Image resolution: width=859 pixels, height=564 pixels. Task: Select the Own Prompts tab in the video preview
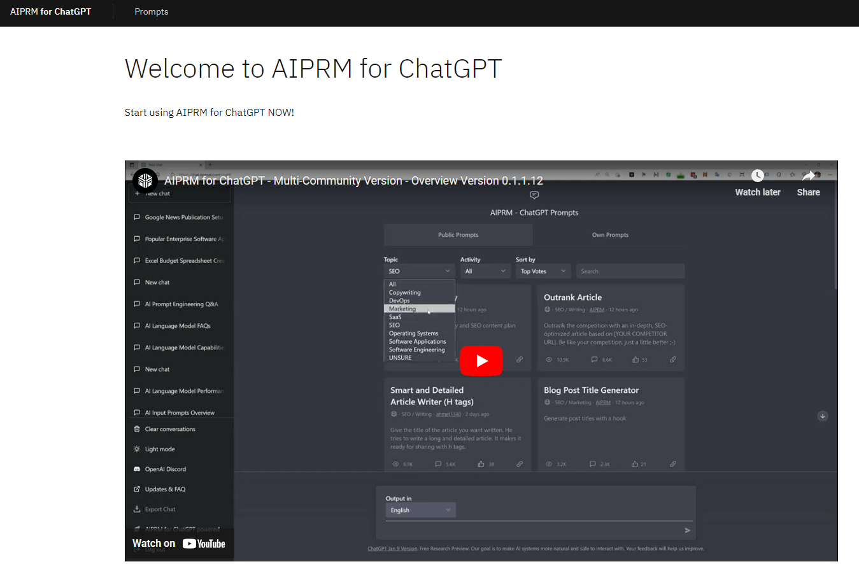(610, 235)
